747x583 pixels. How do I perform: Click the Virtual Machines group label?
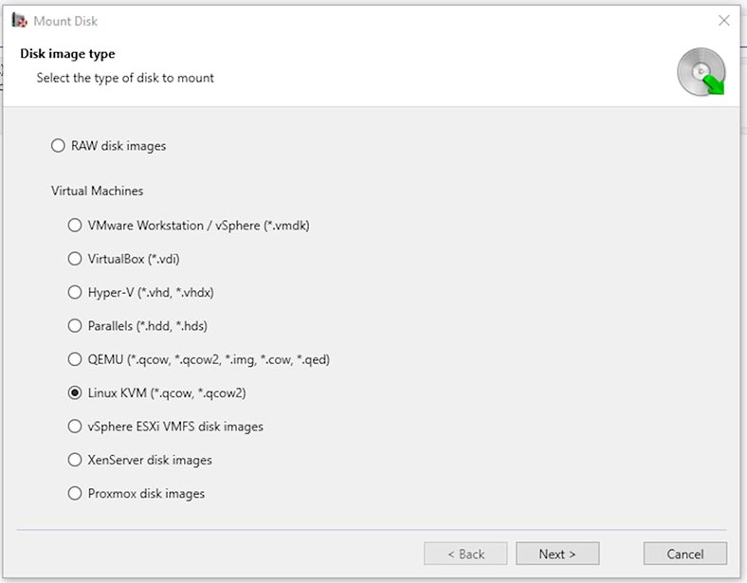click(98, 191)
